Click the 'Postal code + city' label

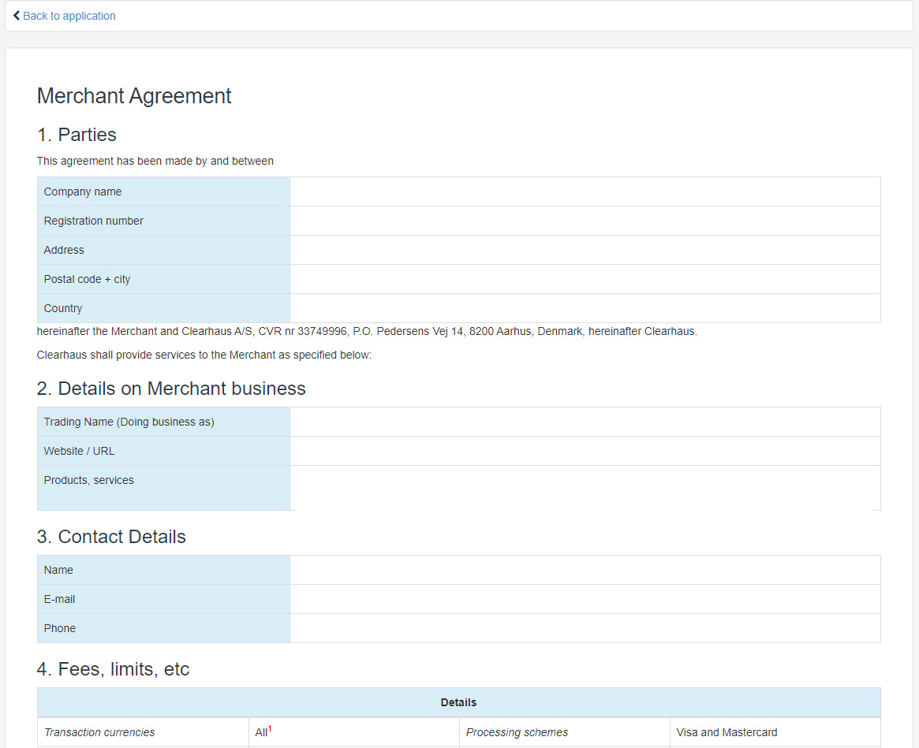[x=87, y=279]
